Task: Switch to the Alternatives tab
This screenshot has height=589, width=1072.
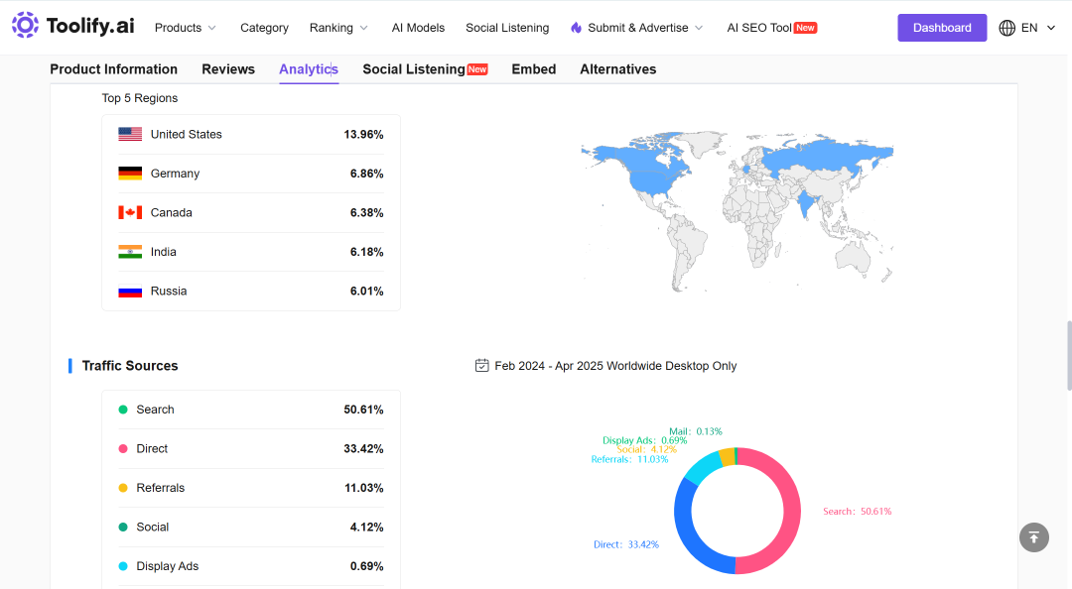Action: (x=618, y=69)
